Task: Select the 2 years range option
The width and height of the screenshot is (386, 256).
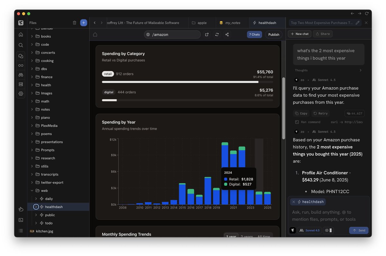Action: tap(247, 236)
